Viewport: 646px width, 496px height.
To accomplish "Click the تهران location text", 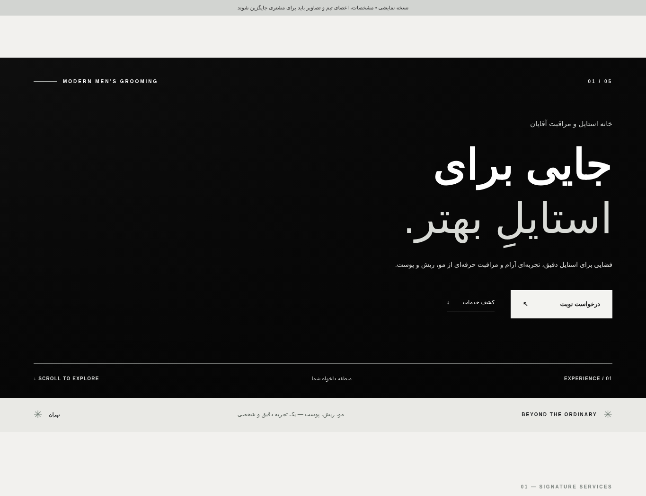I will tap(54, 415).
